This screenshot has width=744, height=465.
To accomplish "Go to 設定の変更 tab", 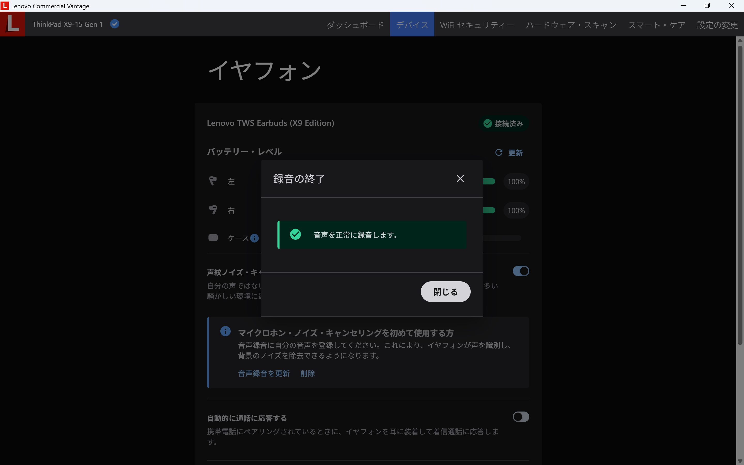I will tap(717, 24).
